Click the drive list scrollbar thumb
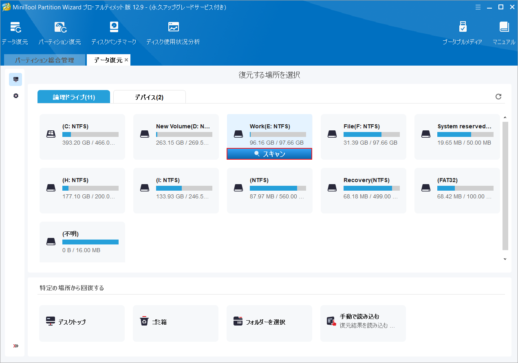The image size is (518, 363). point(505,185)
